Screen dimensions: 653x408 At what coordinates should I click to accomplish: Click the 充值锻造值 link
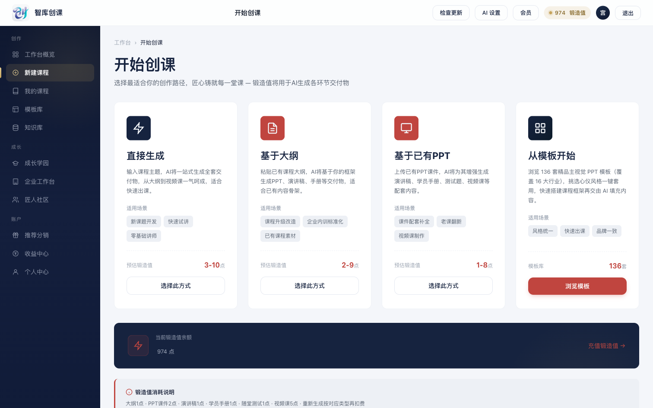[607, 346]
